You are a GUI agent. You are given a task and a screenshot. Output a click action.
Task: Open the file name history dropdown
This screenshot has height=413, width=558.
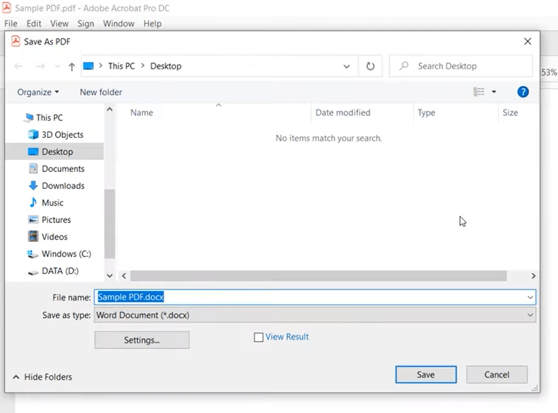point(530,297)
